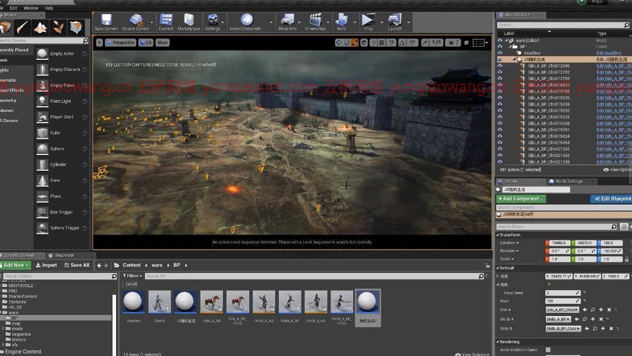
Task: Select the Point Light actor icon
Action: coord(43,101)
